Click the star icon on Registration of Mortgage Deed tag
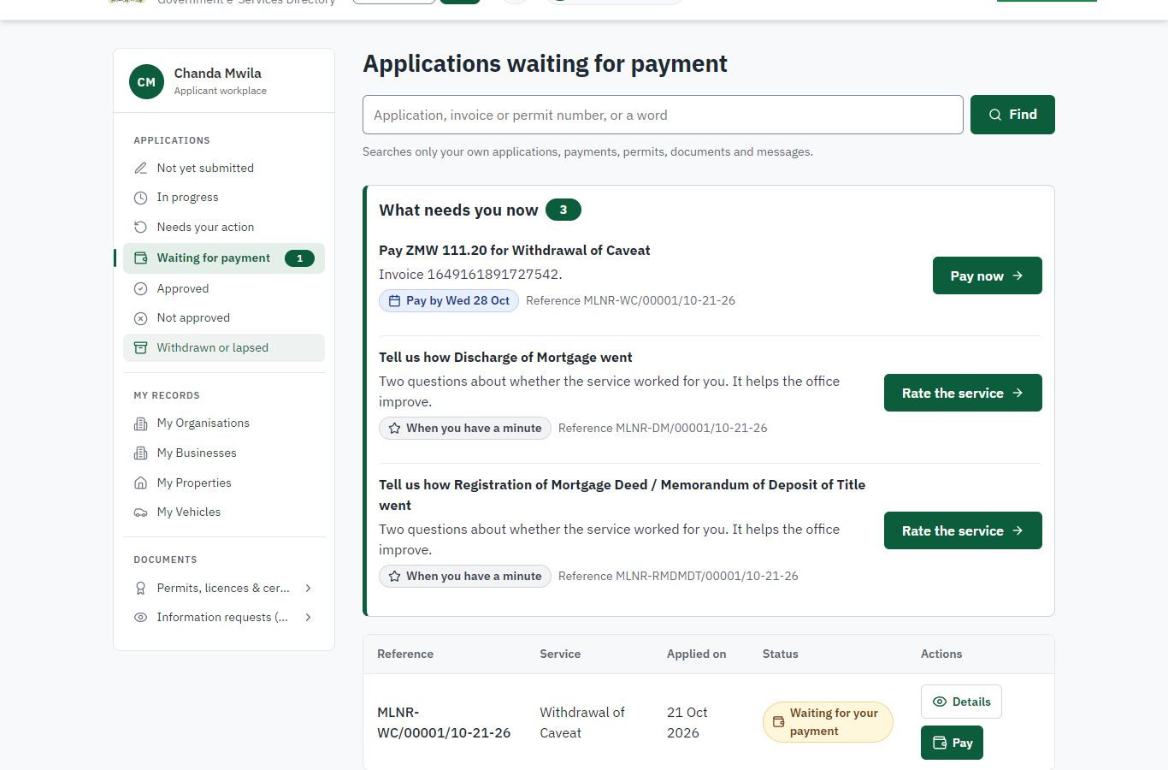Viewport: 1168px width, 770px height. [394, 577]
